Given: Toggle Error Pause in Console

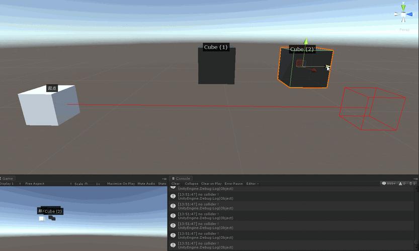Looking at the screenshot, I should click(233, 184).
